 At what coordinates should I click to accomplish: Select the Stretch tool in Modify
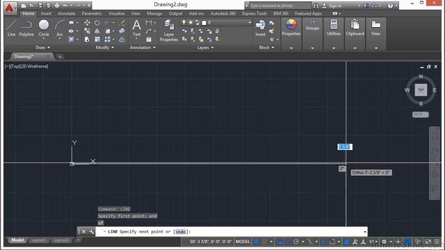[87, 40]
